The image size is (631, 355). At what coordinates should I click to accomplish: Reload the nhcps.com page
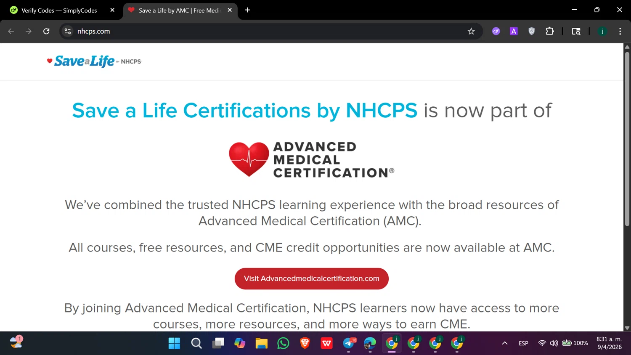pyautogui.click(x=46, y=31)
